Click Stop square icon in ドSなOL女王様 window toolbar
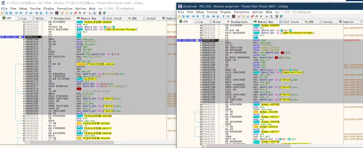Image resolution: width=363 pixels, height=148 pixels. coord(11,13)
